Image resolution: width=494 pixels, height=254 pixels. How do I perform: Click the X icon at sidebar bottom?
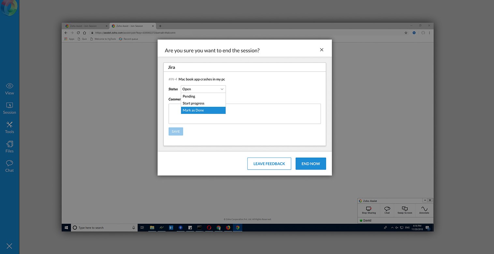[9, 246]
